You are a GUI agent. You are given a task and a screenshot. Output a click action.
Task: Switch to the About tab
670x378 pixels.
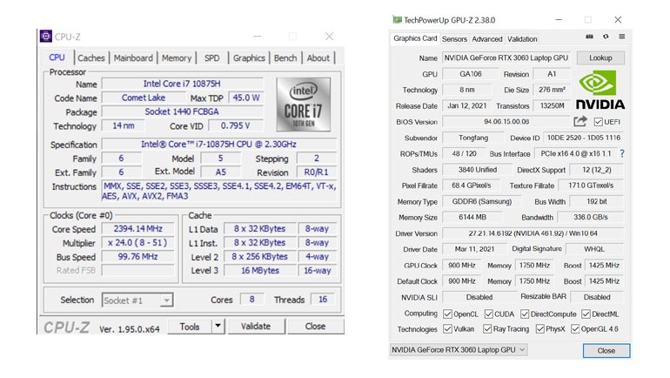[318, 58]
